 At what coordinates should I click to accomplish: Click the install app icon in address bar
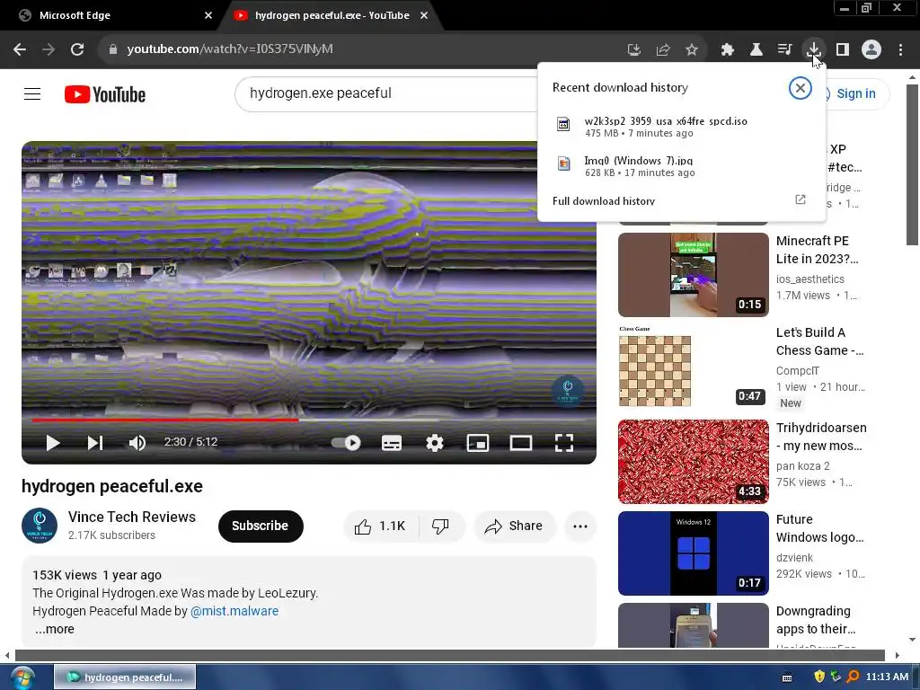click(633, 50)
